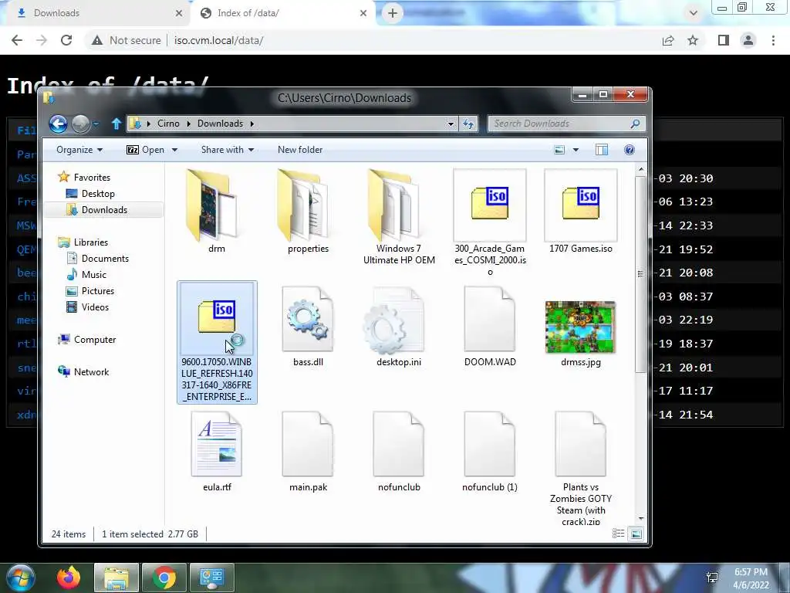Select the DOOM.WAD file

point(490,327)
